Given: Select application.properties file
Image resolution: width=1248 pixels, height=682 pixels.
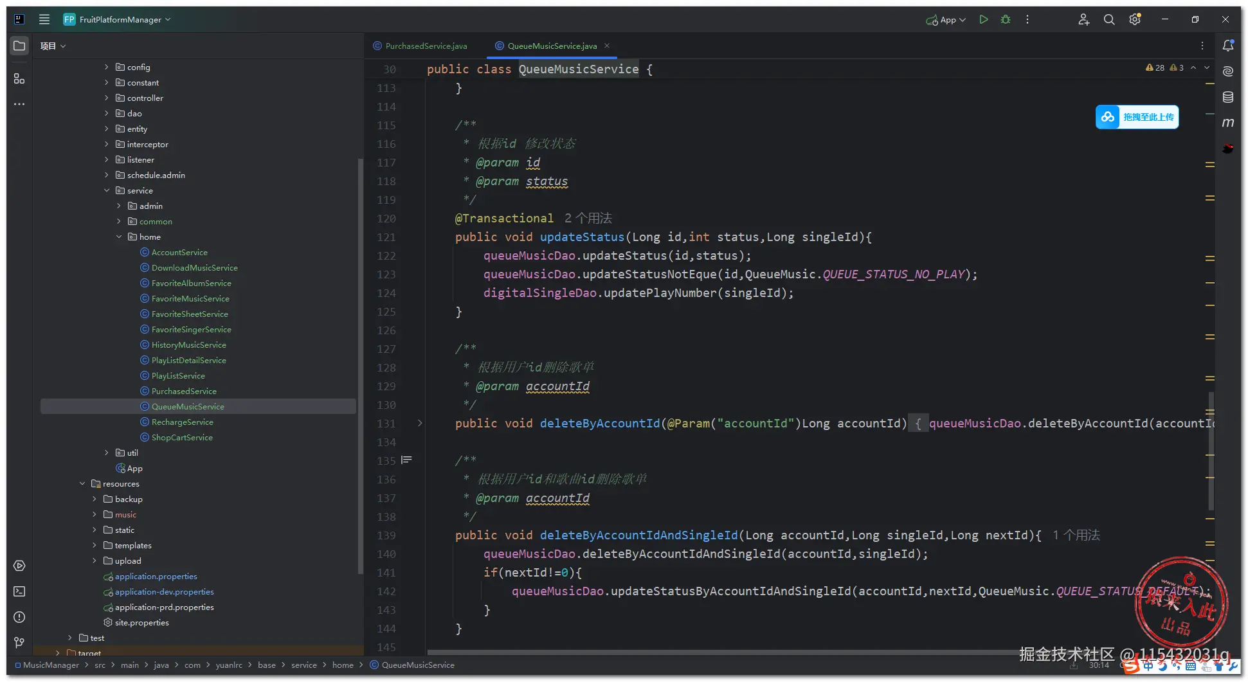Looking at the screenshot, I should click(x=156, y=576).
